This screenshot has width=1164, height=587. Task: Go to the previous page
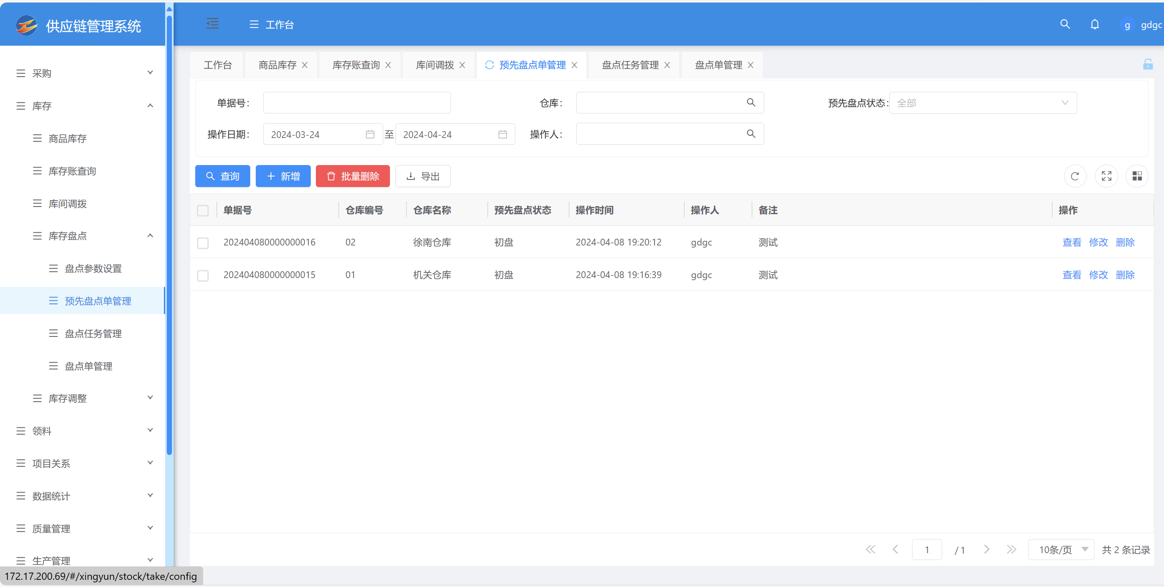tap(895, 549)
